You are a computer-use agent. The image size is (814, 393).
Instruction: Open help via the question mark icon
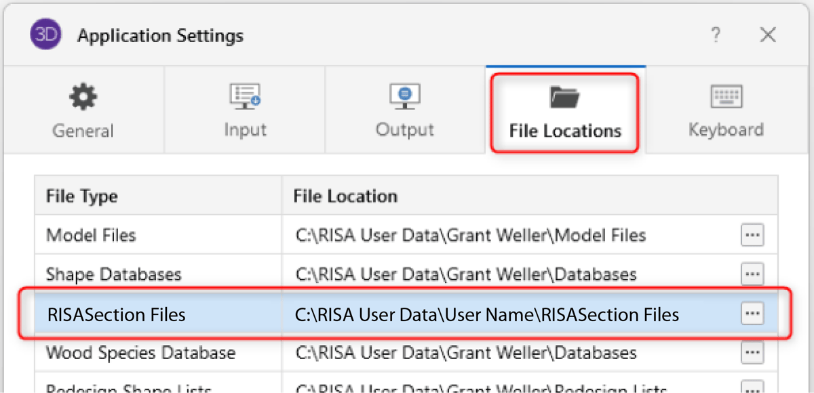coord(716,35)
